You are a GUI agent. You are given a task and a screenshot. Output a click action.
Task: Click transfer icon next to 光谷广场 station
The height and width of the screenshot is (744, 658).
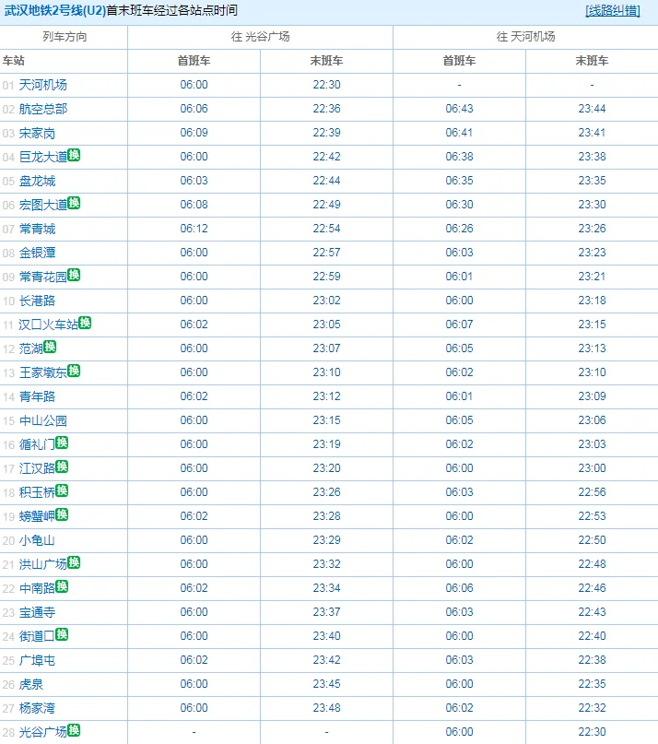(x=75, y=730)
